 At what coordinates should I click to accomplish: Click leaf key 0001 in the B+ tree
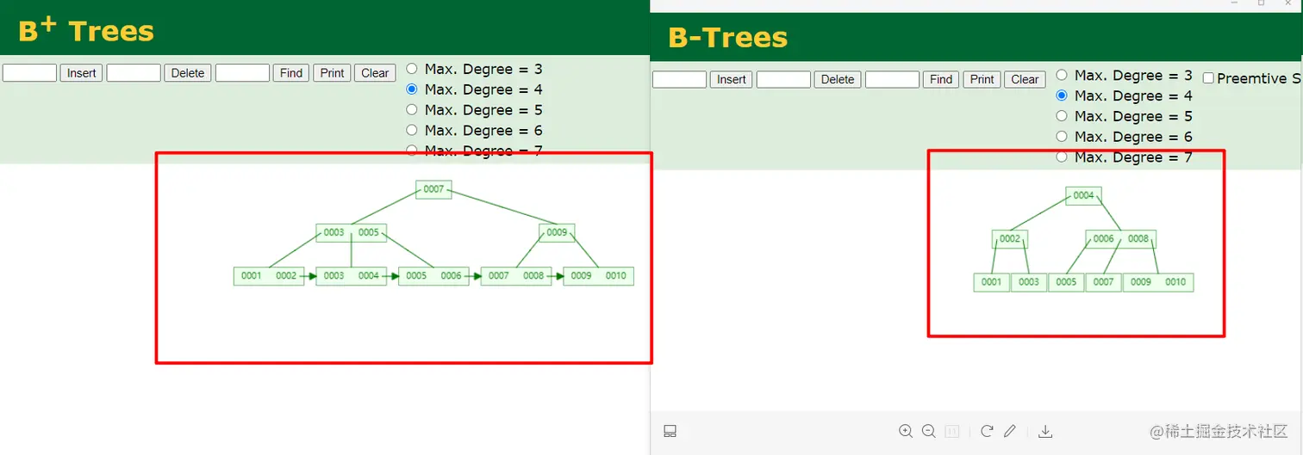pyautogui.click(x=252, y=276)
